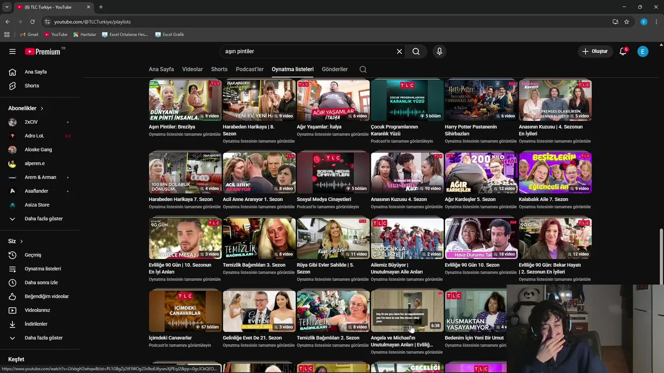Open the Siz section chevron
This screenshot has height=373, width=664.
pyautogui.click(x=21, y=241)
